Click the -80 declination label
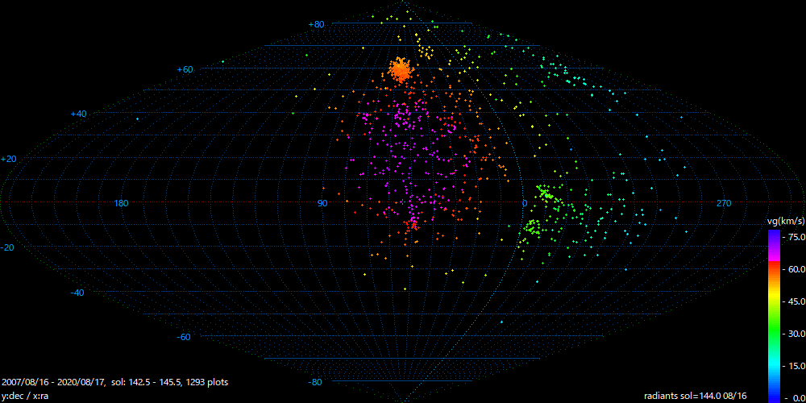The width and height of the screenshot is (806, 403). pyautogui.click(x=315, y=381)
